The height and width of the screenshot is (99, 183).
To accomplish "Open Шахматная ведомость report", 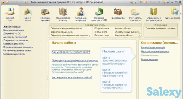I will pyautogui.click(x=62, y=32).
